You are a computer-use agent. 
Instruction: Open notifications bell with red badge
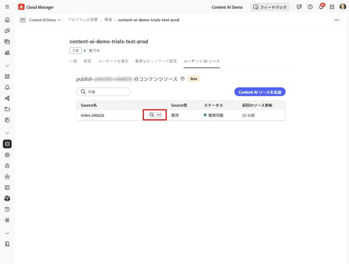[321, 7]
